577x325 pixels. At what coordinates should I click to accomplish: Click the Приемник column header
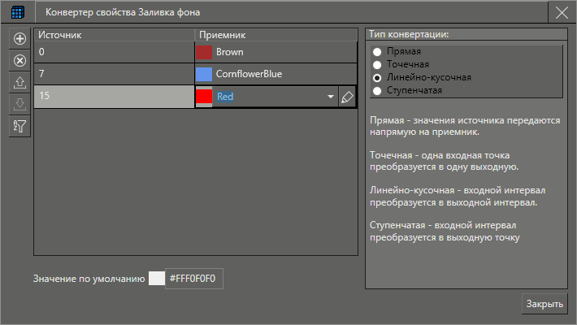coord(276,35)
